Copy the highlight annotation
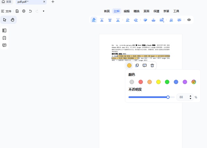The height and width of the screenshot is (148, 207). (137, 65)
